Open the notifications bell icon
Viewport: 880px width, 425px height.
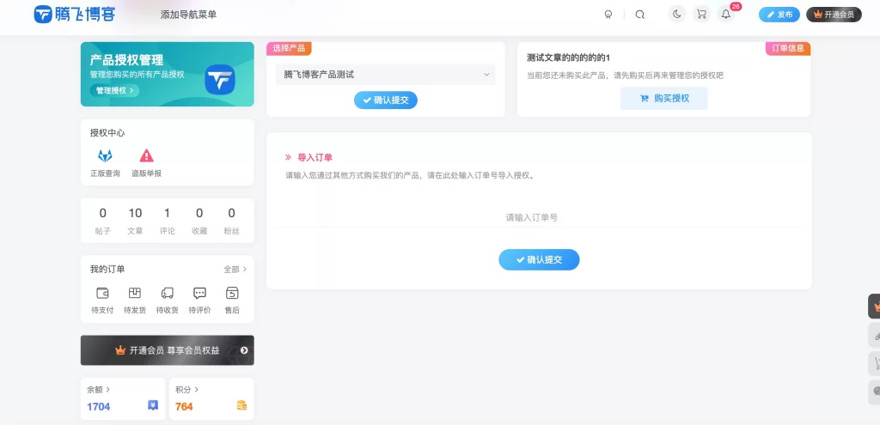(x=725, y=15)
